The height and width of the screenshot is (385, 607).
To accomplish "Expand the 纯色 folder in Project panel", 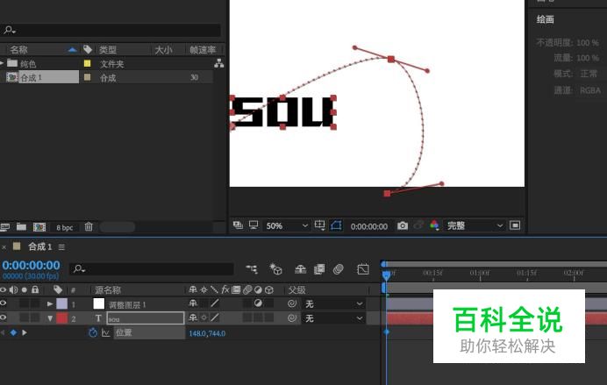I will (2, 63).
